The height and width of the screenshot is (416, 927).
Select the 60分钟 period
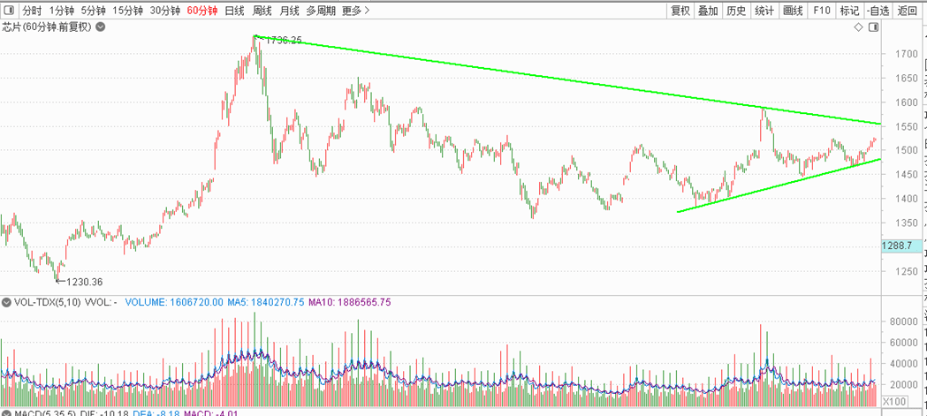click(201, 10)
